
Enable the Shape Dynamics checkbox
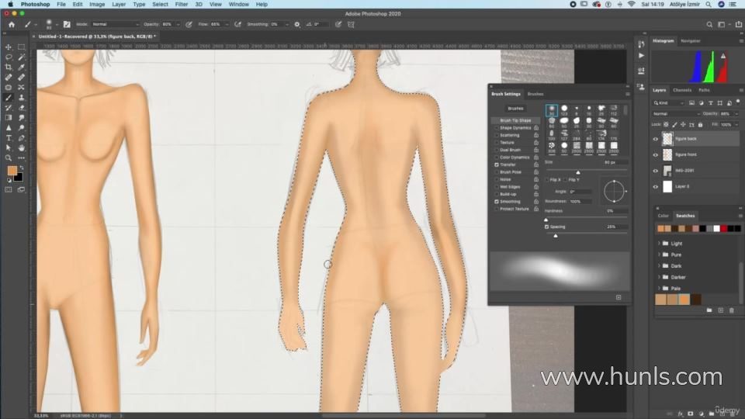(497, 128)
